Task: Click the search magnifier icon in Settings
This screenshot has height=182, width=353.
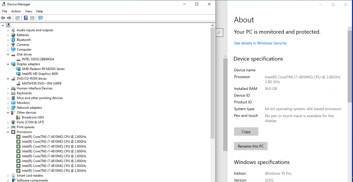Action: point(219,33)
